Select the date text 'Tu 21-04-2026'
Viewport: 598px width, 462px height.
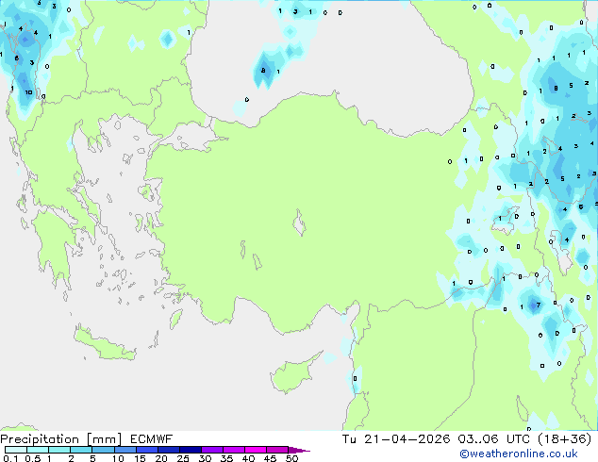[x=396, y=439]
